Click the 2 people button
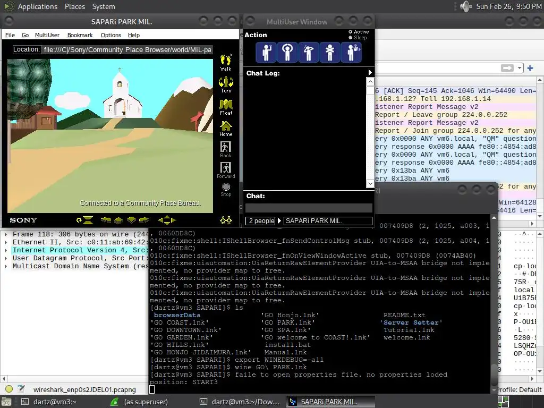The image size is (544, 408). [260, 220]
